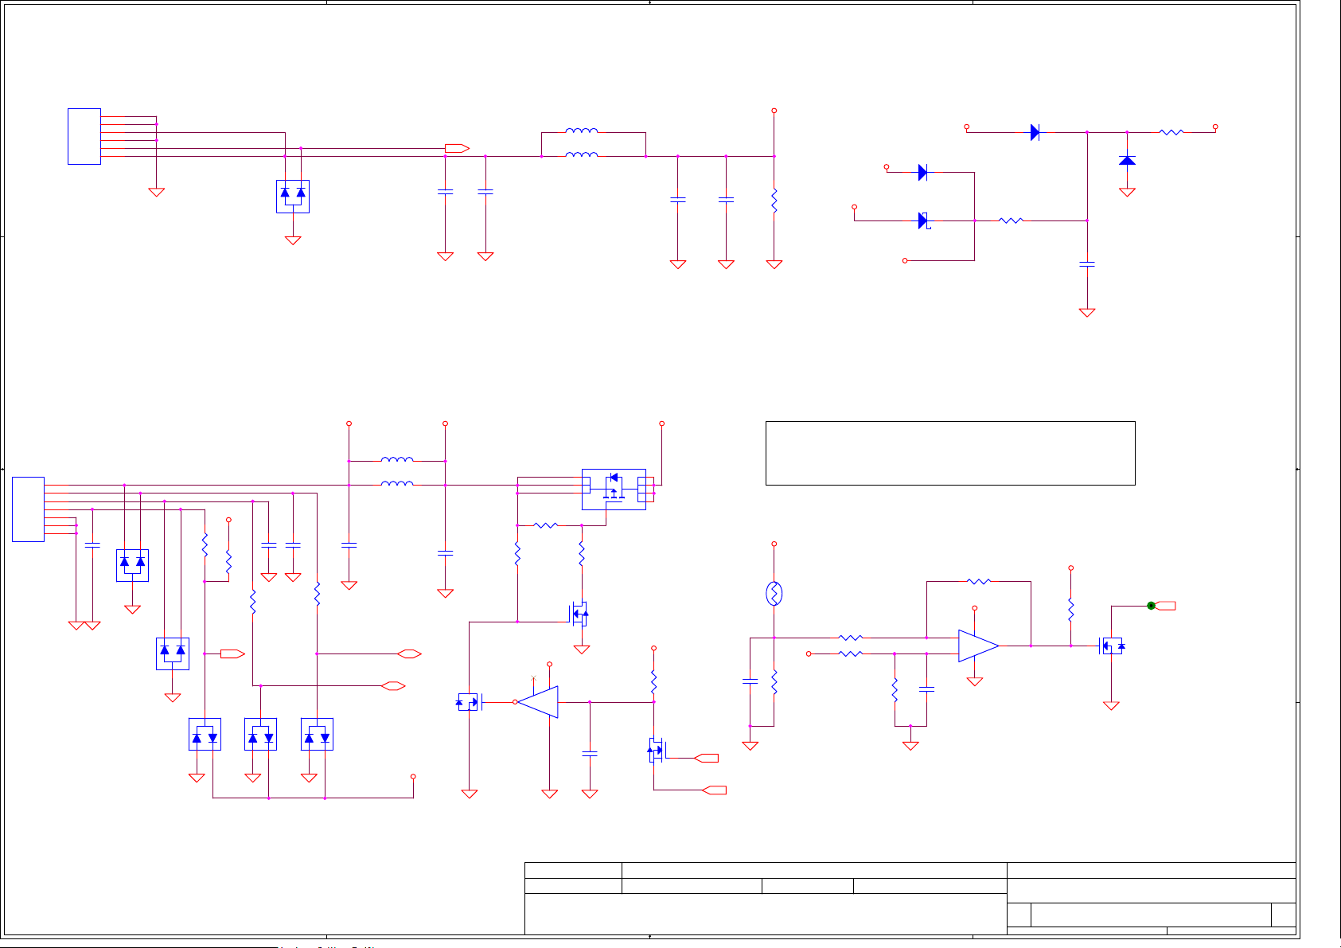Select the oval fuse symbol above the divider

point(774,594)
